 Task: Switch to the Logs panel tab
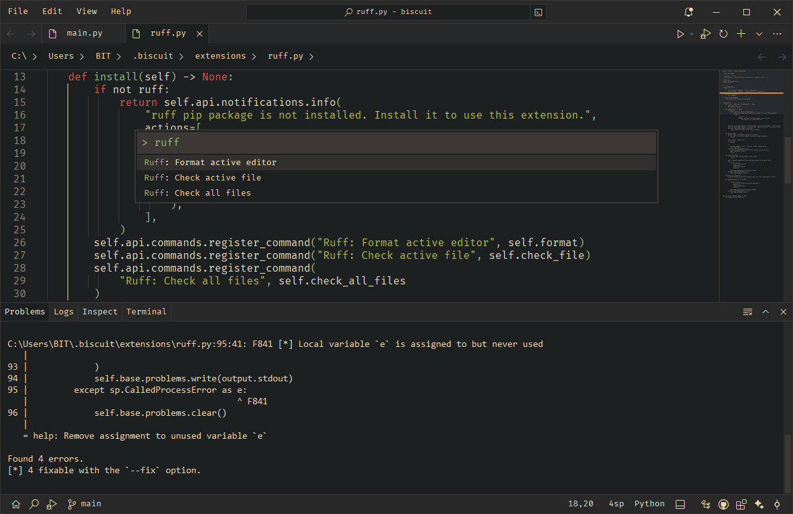pyautogui.click(x=64, y=312)
